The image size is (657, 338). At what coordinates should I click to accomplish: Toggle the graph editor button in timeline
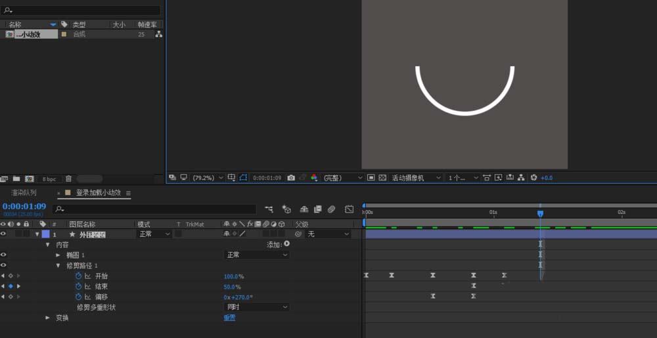(x=350, y=209)
